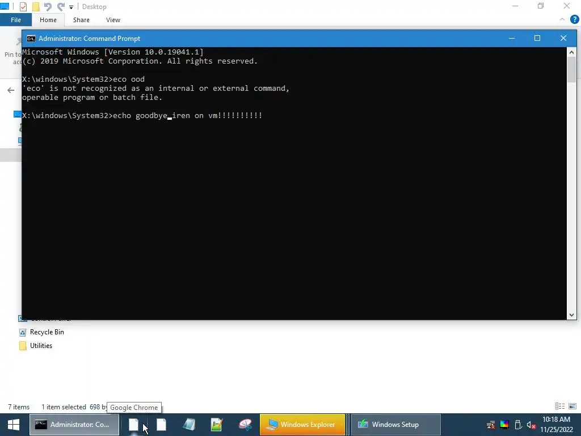581x436 pixels.
Task: Click the '7 items' status bar text
Action: [19, 407]
